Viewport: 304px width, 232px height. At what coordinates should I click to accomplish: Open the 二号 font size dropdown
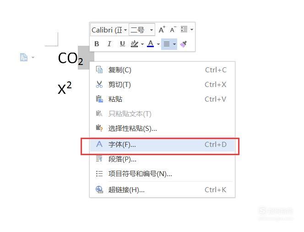pos(142,30)
